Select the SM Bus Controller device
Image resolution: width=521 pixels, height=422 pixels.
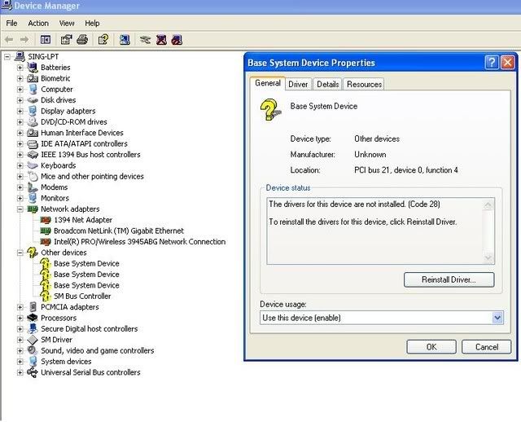coord(82,297)
